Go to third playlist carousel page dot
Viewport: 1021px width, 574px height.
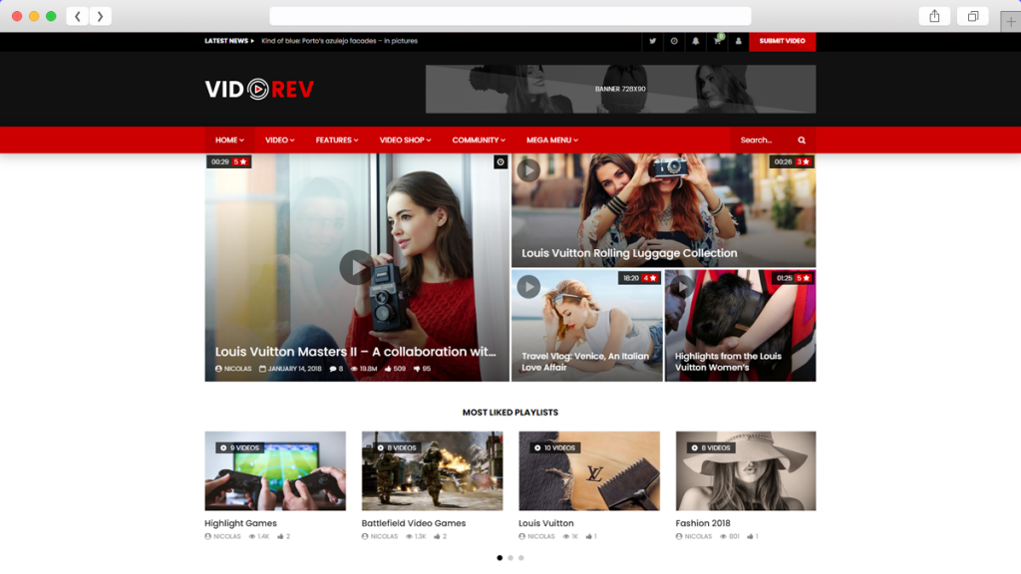(520, 558)
